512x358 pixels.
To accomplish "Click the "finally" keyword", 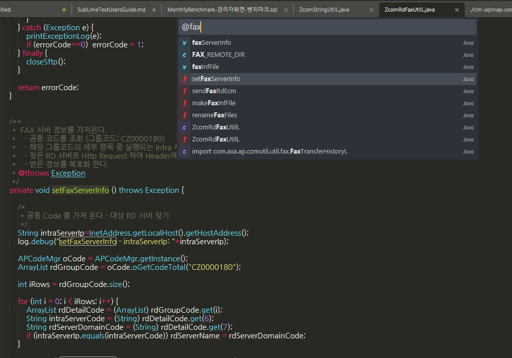I will click(33, 53).
